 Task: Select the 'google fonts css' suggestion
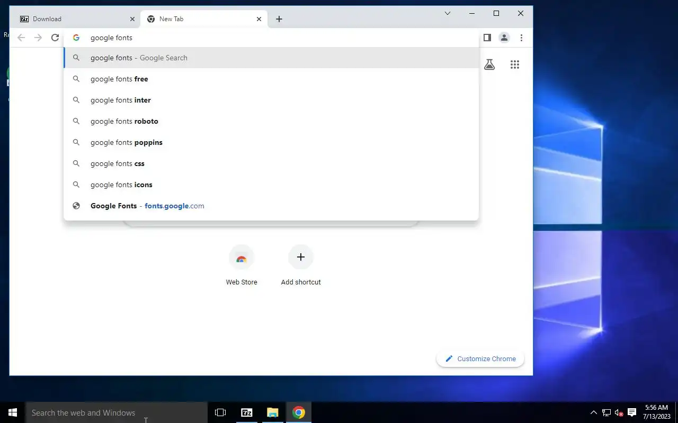click(x=271, y=163)
